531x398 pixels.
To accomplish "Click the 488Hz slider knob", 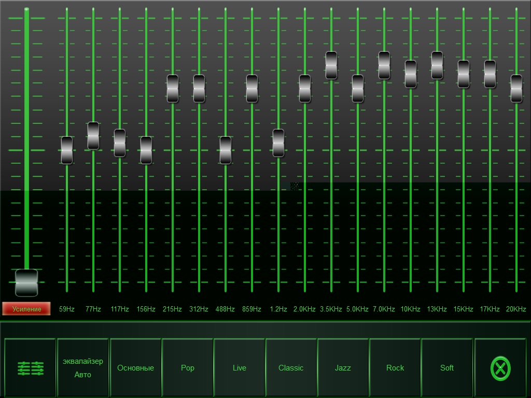I will (x=226, y=150).
